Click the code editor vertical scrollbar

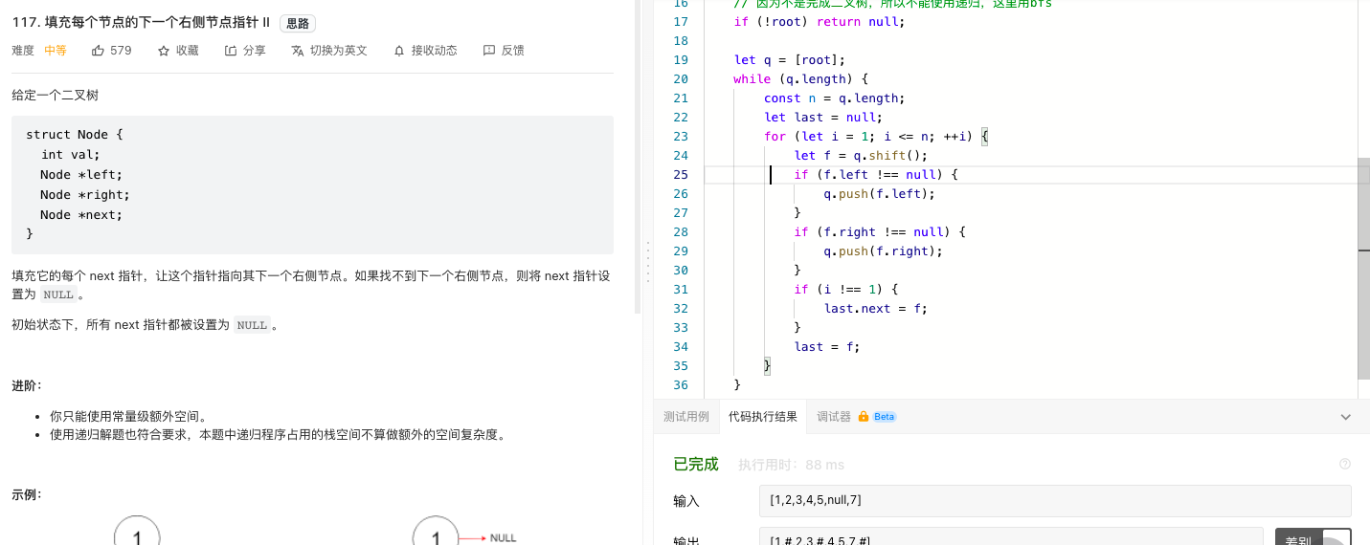coord(1364,270)
